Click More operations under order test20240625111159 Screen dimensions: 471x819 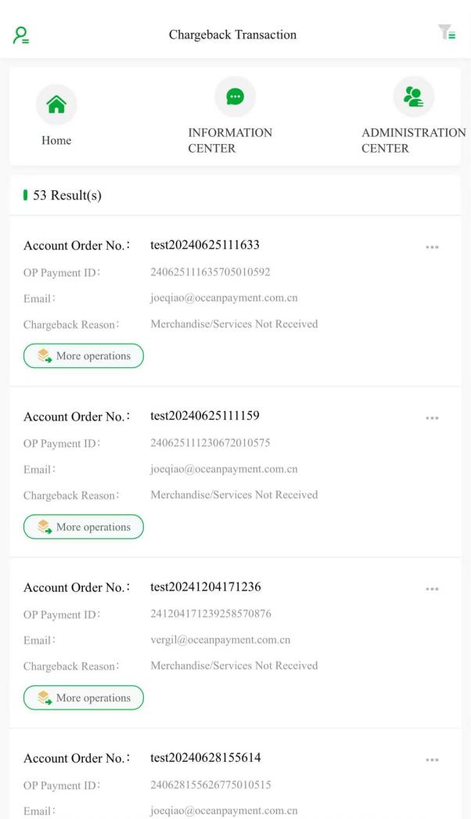coord(84,526)
